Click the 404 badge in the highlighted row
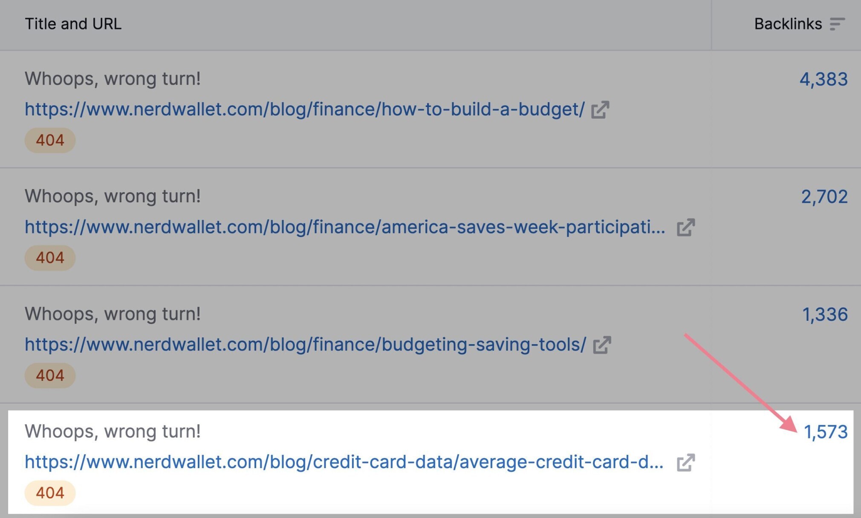 click(50, 493)
